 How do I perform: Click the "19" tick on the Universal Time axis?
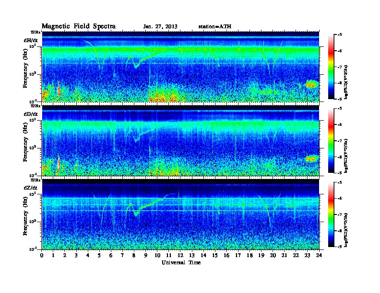261,255
